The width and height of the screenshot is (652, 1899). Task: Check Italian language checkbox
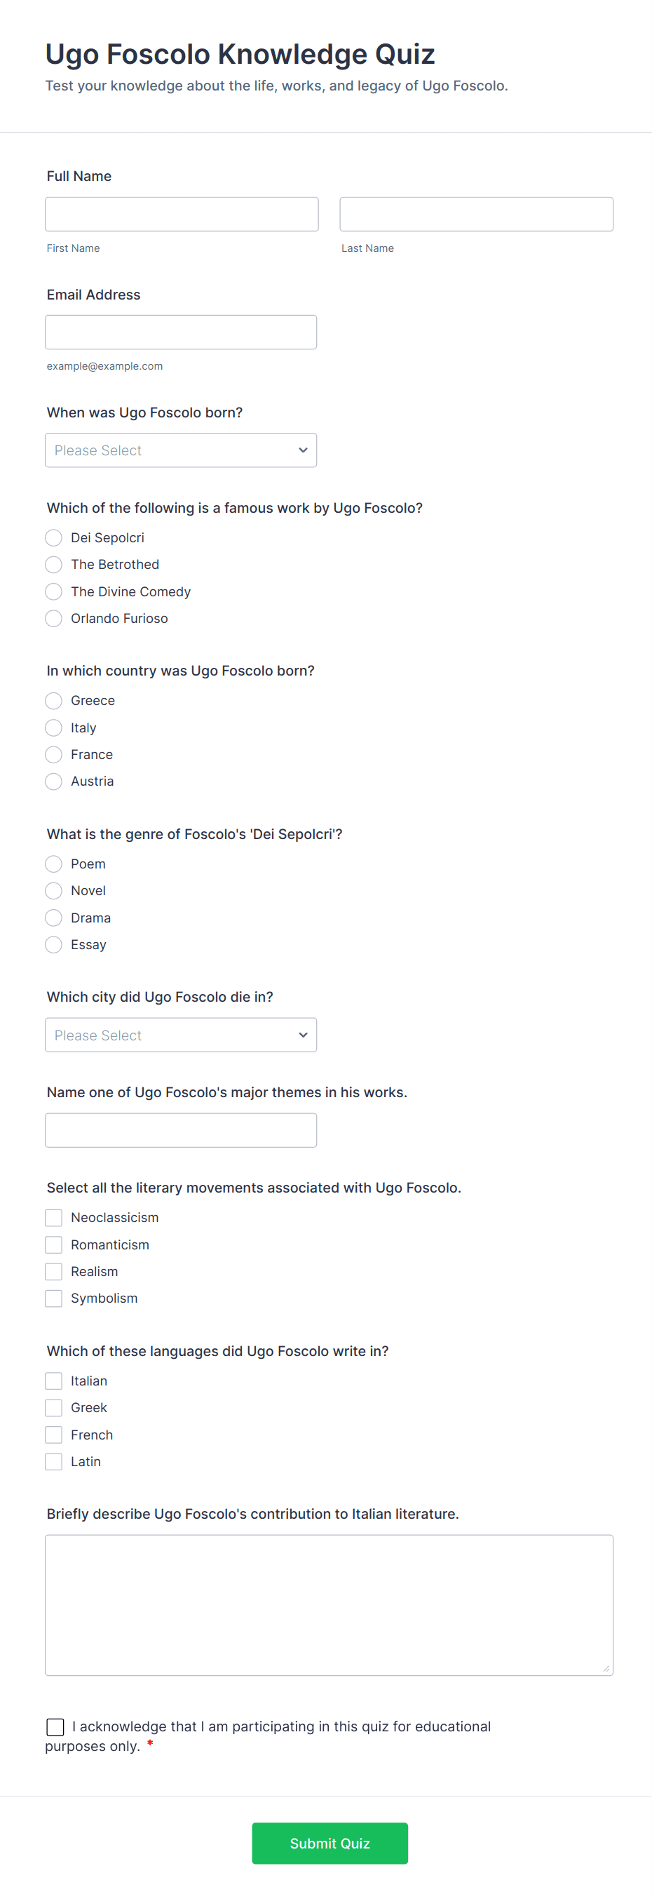[x=54, y=1381]
